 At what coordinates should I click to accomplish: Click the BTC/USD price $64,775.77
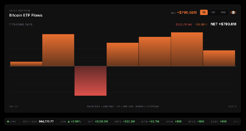click(x=46, y=121)
